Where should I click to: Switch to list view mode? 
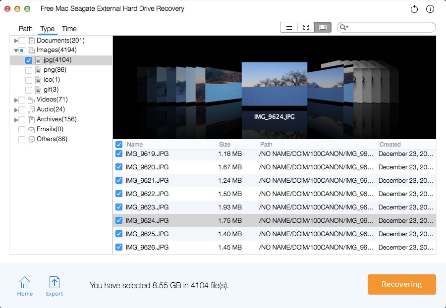tap(289, 27)
